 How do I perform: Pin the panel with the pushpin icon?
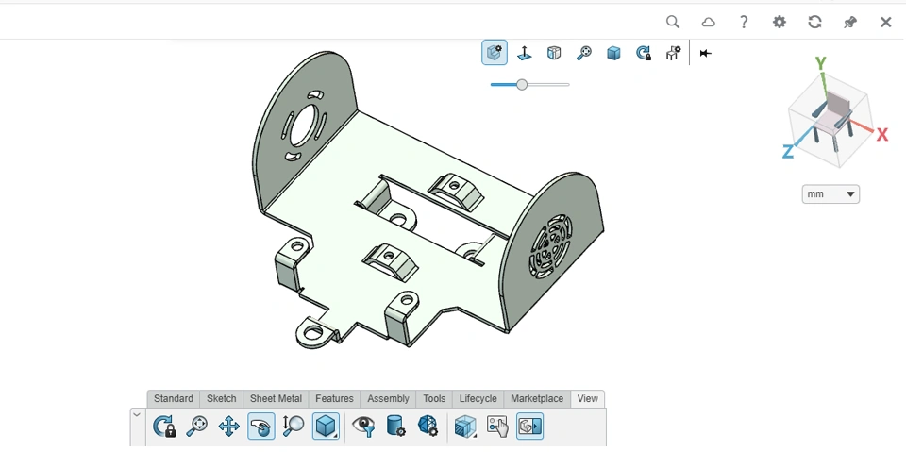tap(850, 22)
